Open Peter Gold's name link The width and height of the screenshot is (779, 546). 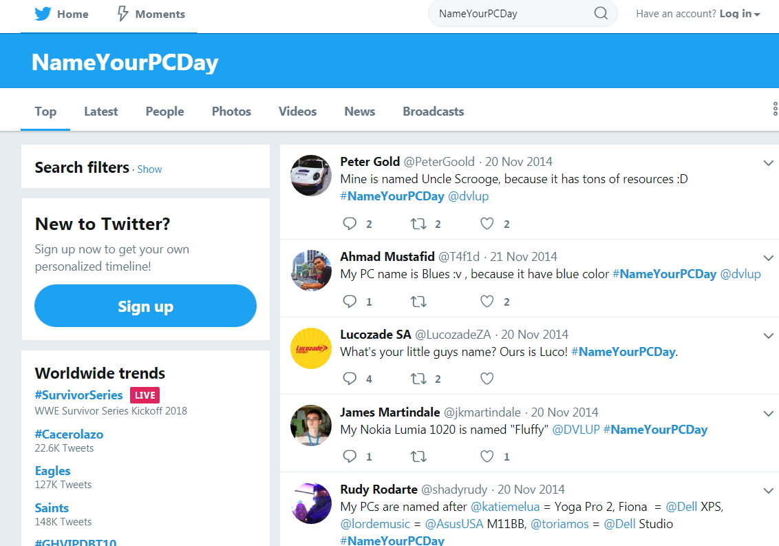click(370, 162)
